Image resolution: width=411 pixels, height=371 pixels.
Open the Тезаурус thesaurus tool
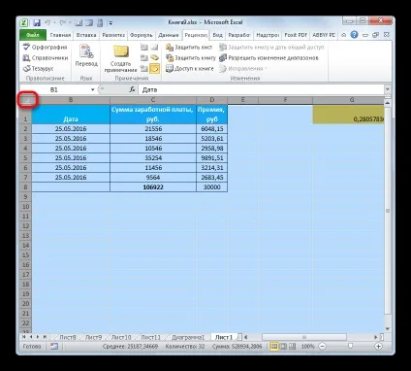pos(38,69)
